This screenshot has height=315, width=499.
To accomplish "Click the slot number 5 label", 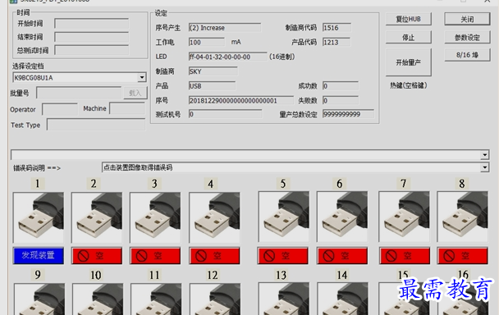I will [x=283, y=184].
